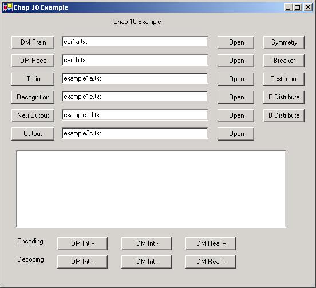Open file next to example2c.txt field
316x288 pixels.
coord(236,134)
